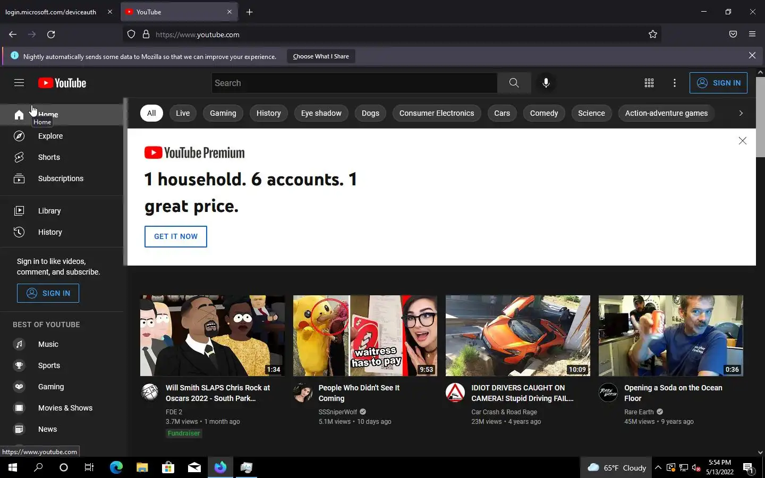Open the YouTube settings three-dot menu
This screenshot has width=765, height=478.
[x=674, y=83]
